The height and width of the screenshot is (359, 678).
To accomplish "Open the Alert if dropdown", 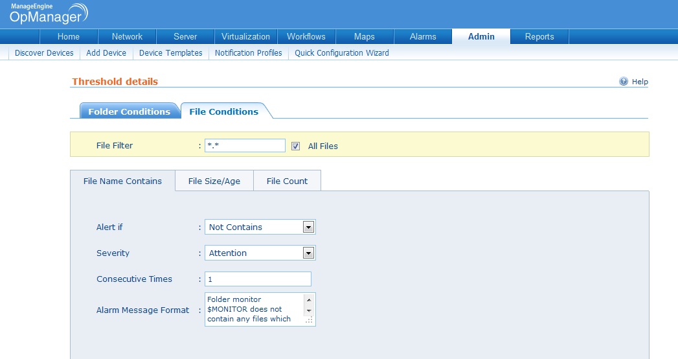I will point(308,227).
